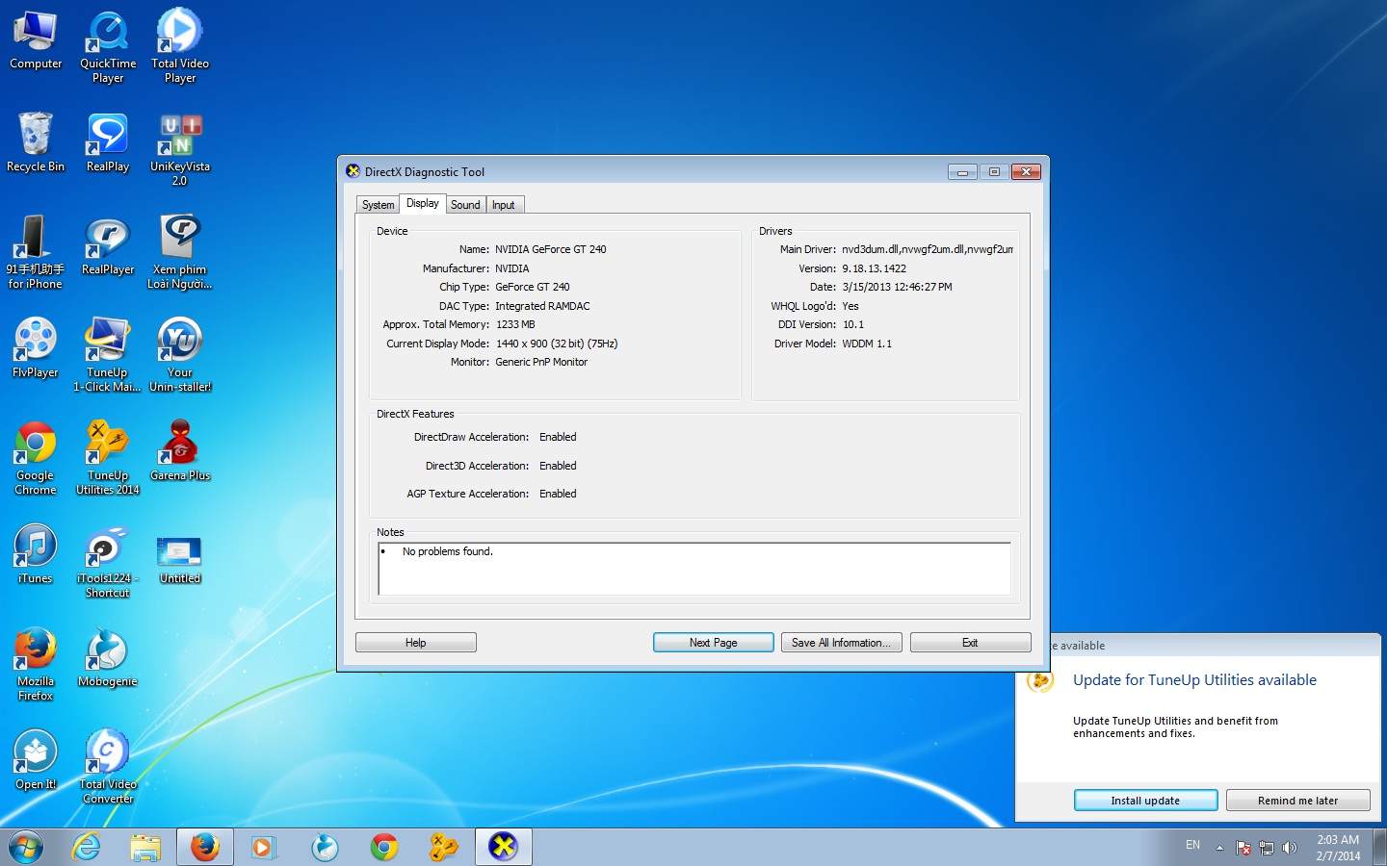This screenshot has width=1387, height=866.
Task: Open the taskbar clock and date
Action: [x=1338, y=848]
